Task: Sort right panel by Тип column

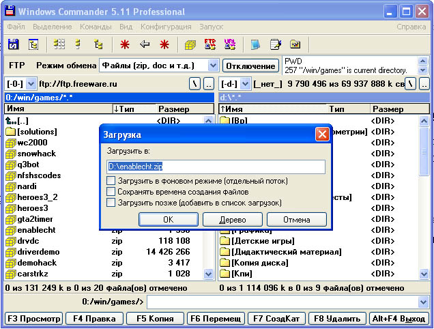Action: [x=348, y=109]
